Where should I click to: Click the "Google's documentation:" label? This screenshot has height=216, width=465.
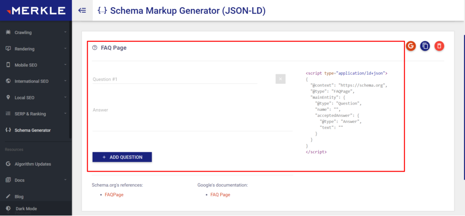[x=223, y=185]
